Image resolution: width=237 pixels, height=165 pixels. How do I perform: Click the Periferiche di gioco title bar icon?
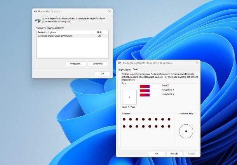pyautogui.click(x=35, y=11)
